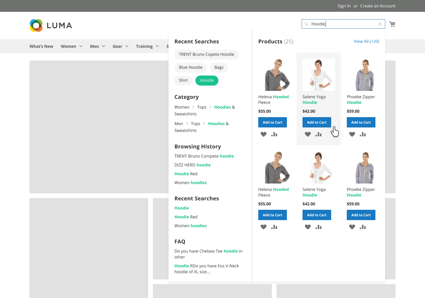Expand the Men menu chevron
The height and width of the screenshot is (298, 425).
104,46
